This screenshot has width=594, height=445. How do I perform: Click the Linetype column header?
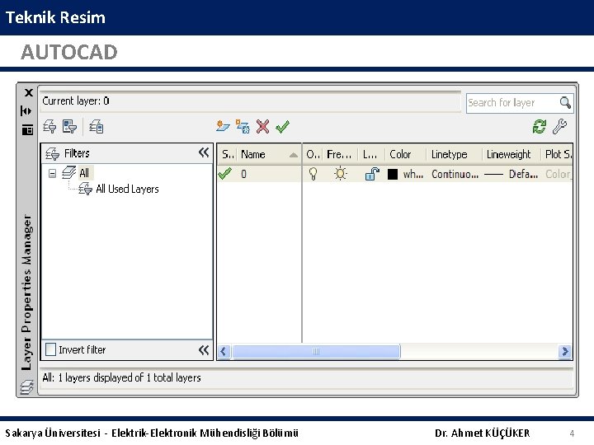pyautogui.click(x=454, y=154)
